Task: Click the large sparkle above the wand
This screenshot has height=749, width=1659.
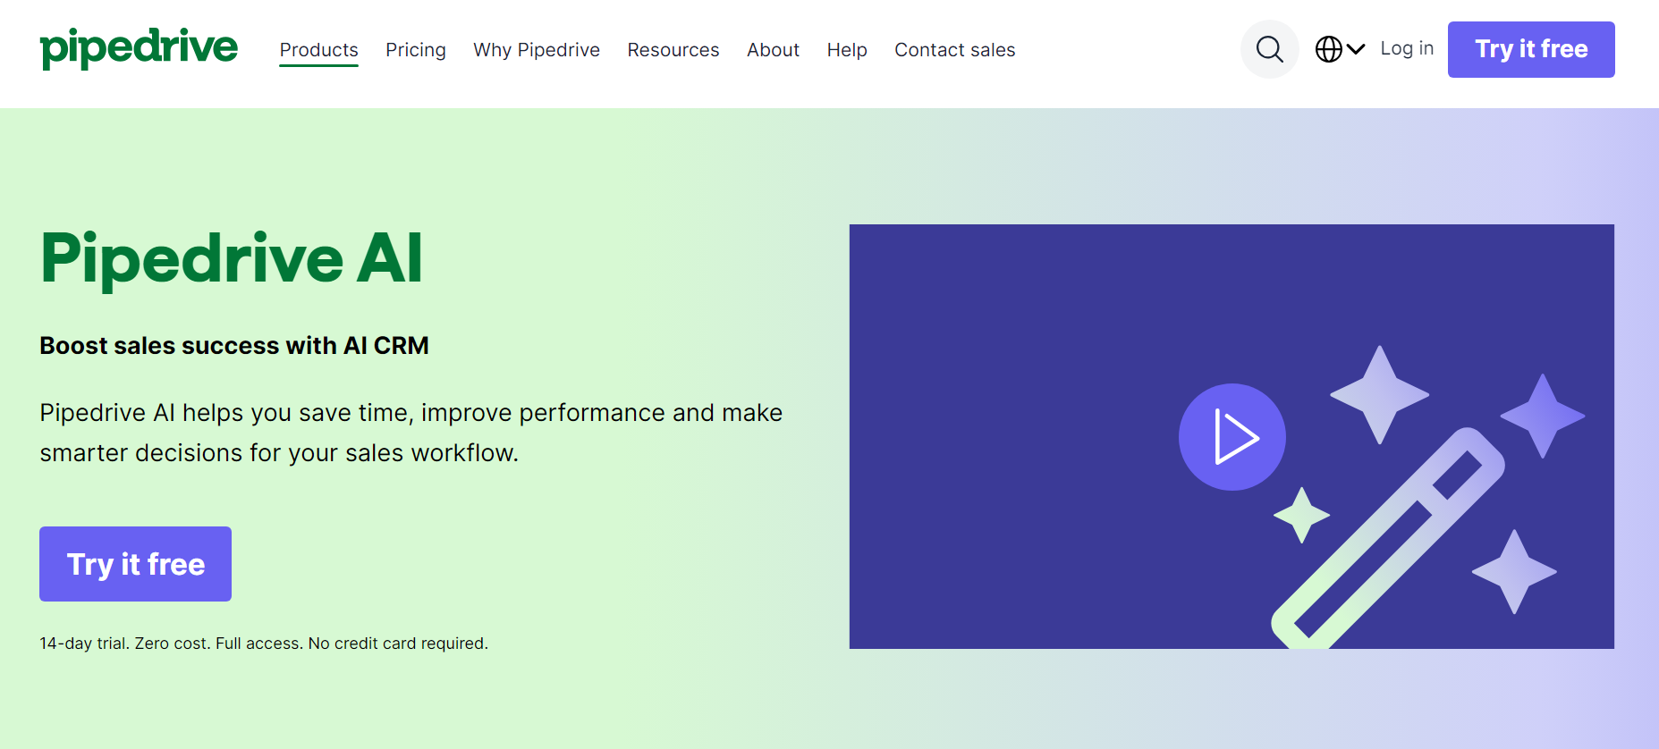Action: tap(1378, 394)
